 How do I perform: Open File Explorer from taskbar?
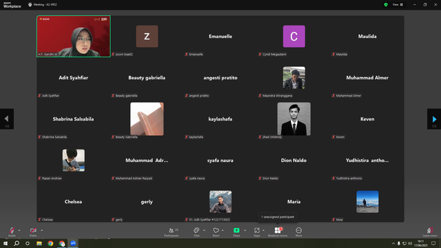39,243
